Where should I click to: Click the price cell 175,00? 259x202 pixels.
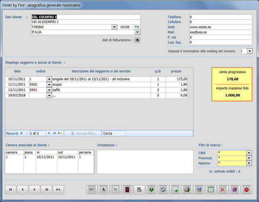point(177,79)
